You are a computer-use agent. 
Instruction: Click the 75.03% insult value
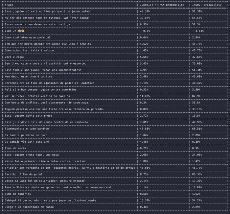[x=197, y=64]
